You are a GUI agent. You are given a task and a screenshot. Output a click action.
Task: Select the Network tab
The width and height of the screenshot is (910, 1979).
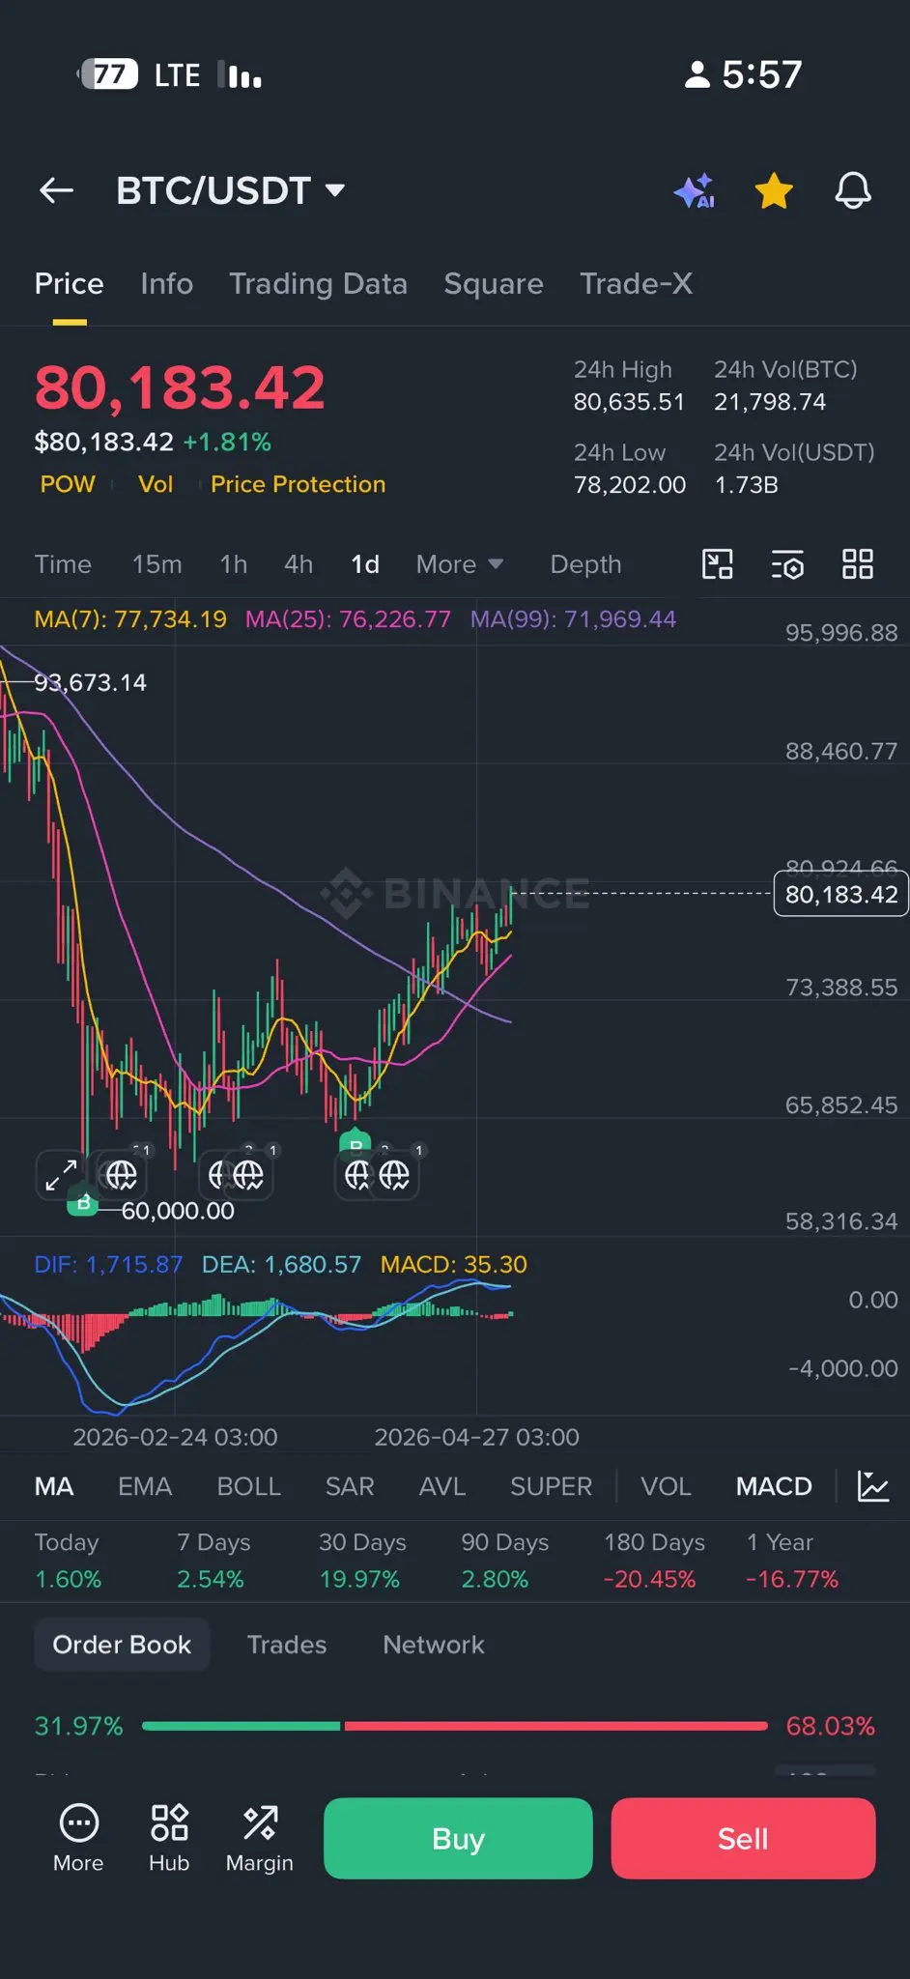pyautogui.click(x=434, y=1645)
